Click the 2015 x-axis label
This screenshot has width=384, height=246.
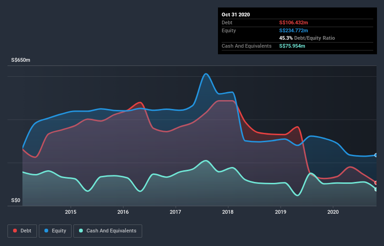71,212
